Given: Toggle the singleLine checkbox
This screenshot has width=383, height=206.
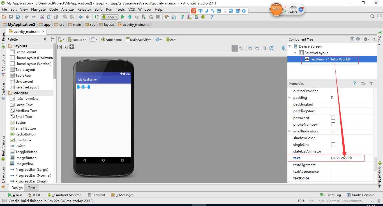Looking at the screenshot, I should tap(333, 144).
